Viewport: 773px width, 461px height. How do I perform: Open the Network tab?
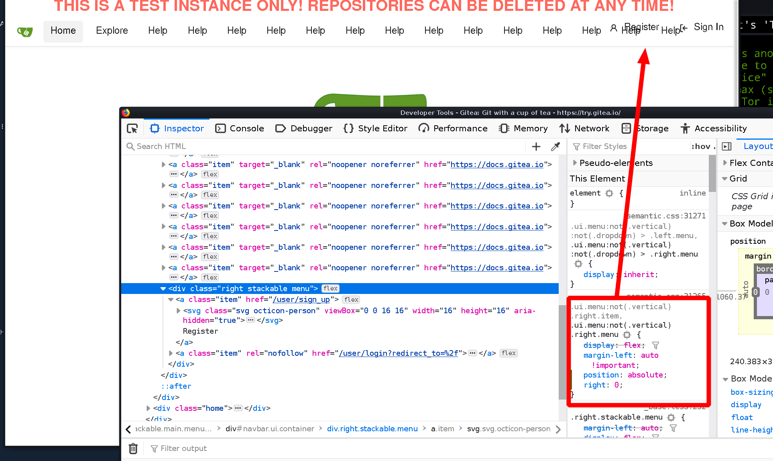[584, 129]
